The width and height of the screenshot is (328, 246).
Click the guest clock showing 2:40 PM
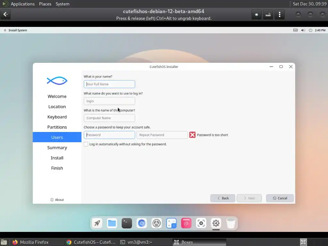pos(320,30)
